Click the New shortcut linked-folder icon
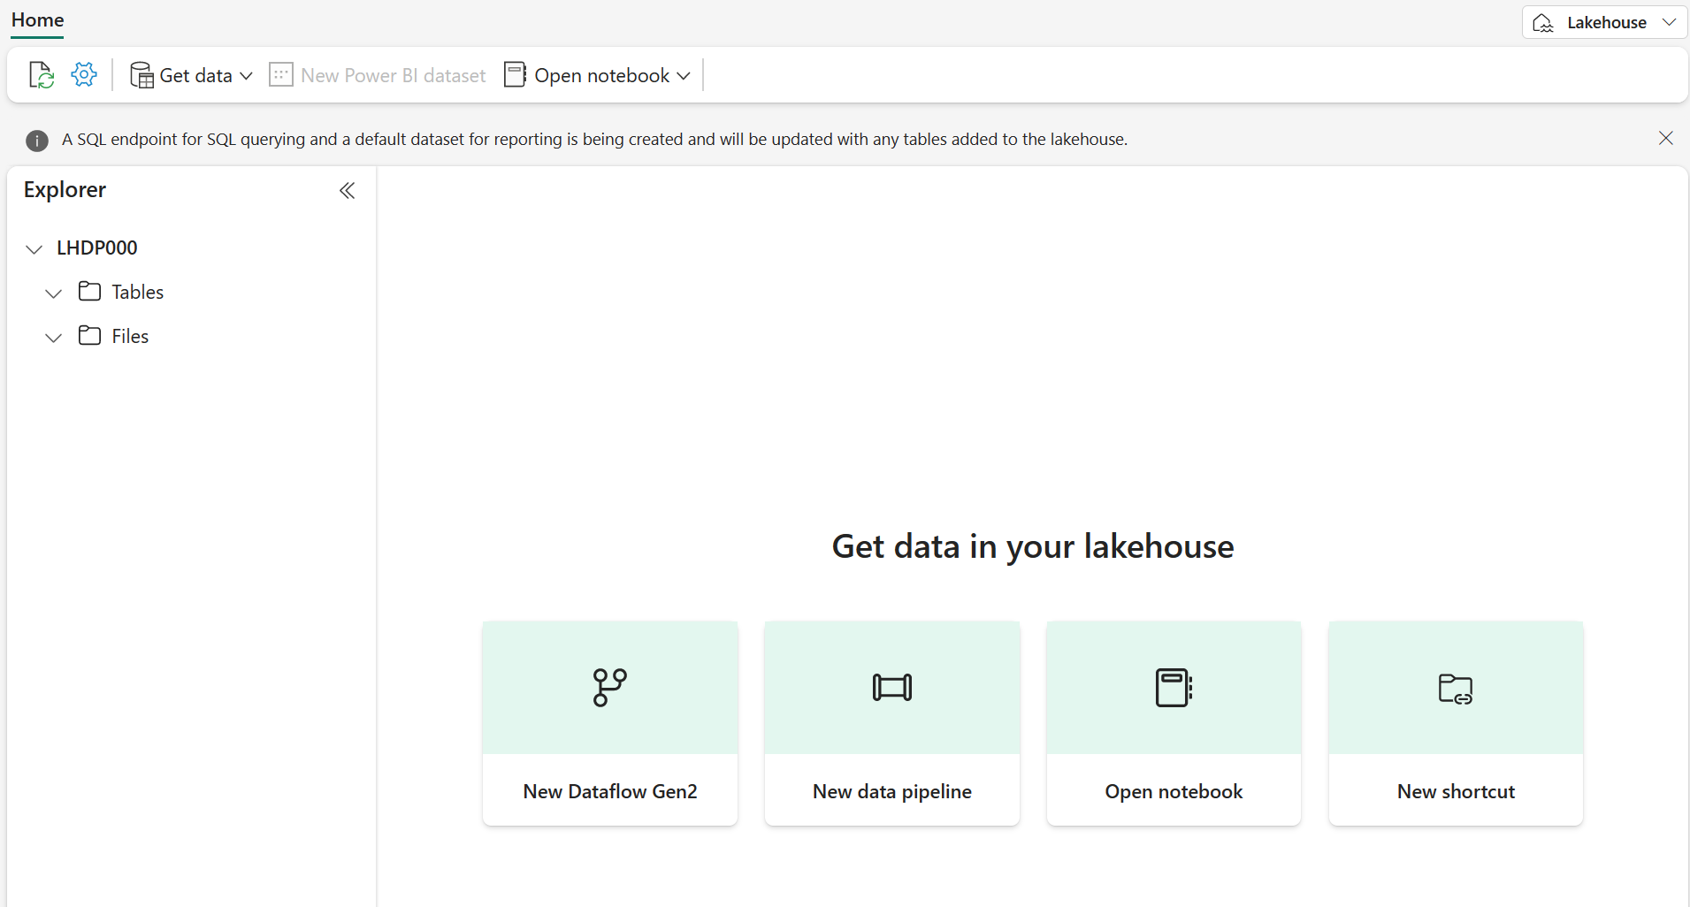The width and height of the screenshot is (1690, 907). pyautogui.click(x=1455, y=689)
